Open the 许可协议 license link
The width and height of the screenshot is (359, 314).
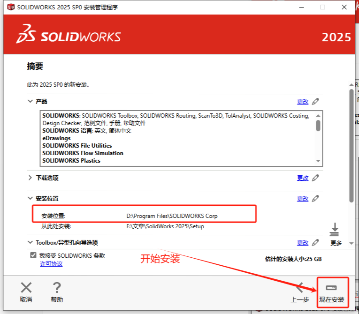coord(51,264)
